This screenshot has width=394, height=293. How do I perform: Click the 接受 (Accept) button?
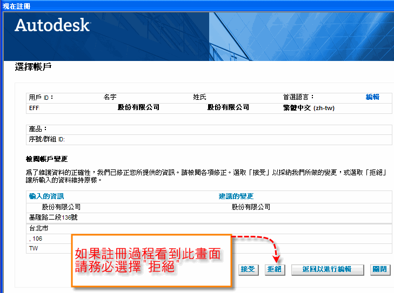click(248, 270)
